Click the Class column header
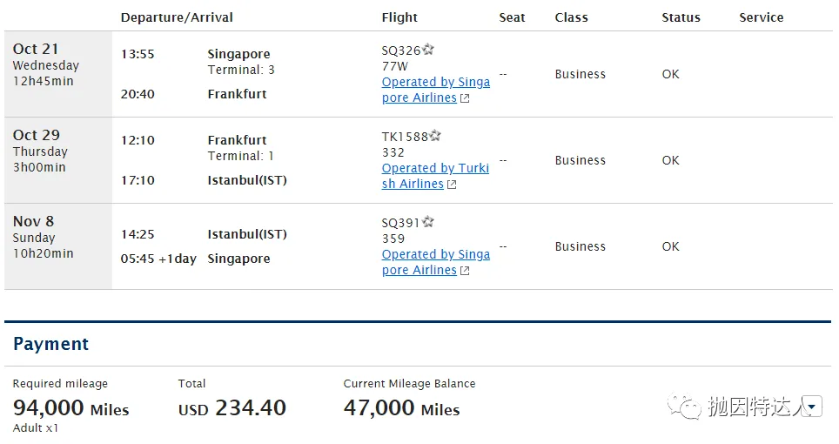The image size is (839, 444). (571, 17)
